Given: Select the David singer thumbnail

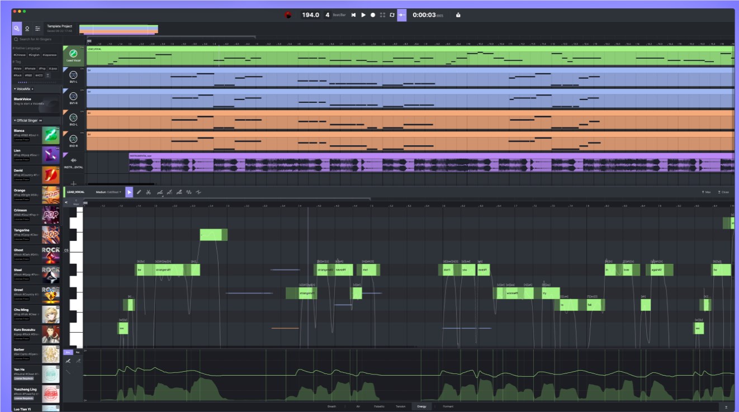Looking at the screenshot, I should pos(50,175).
